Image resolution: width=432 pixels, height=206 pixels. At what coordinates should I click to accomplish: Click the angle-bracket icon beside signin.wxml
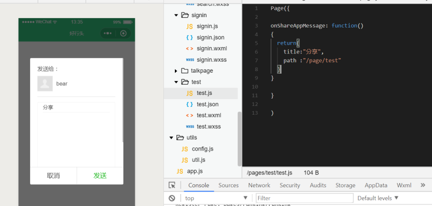point(189,49)
